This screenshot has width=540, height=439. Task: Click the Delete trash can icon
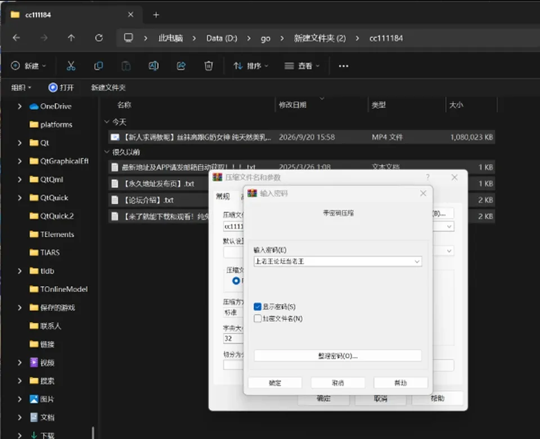pyautogui.click(x=209, y=66)
